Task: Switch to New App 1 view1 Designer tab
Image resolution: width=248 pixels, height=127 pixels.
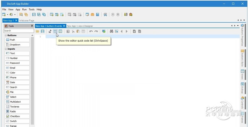Action: point(80,26)
